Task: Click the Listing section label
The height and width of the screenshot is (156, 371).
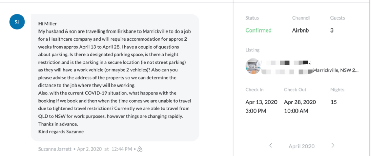Action: (252, 50)
